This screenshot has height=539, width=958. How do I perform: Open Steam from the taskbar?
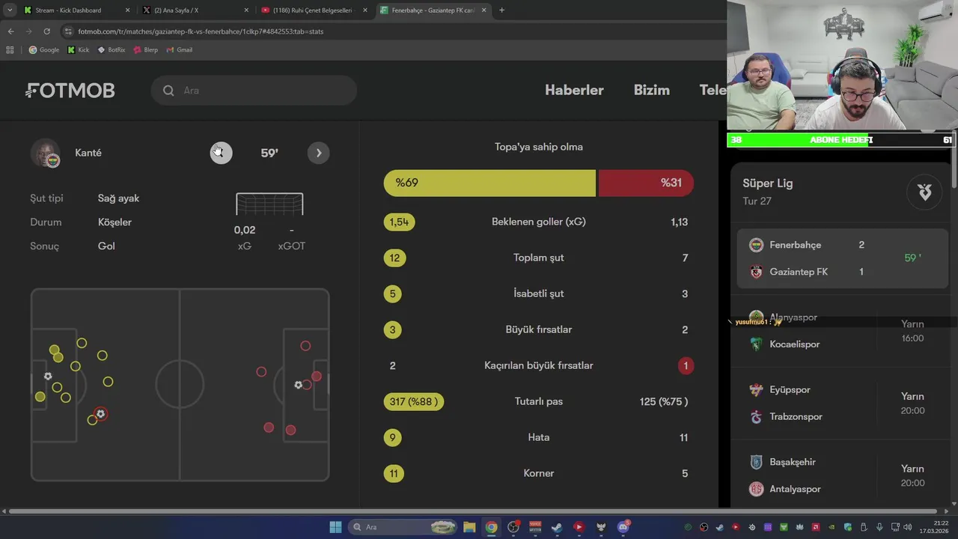click(x=557, y=527)
